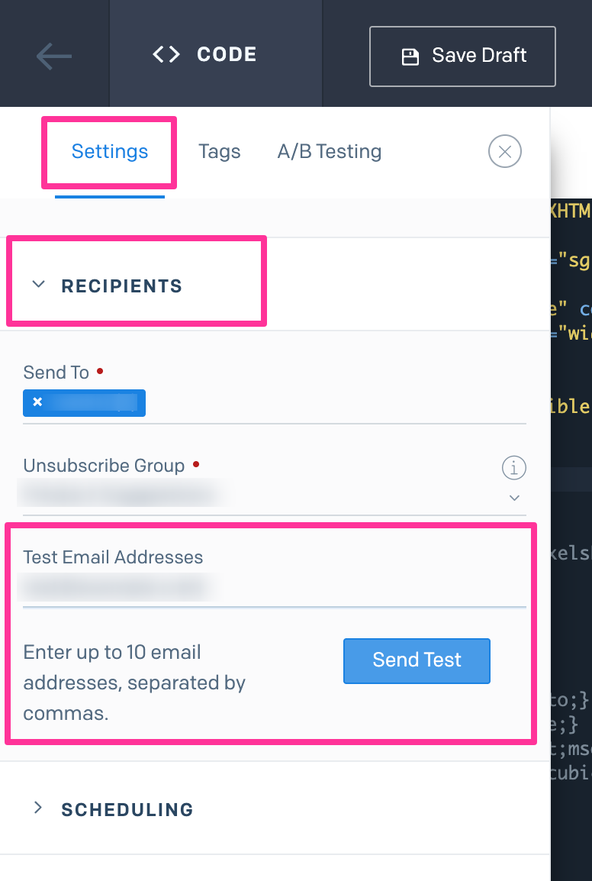The width and height of the screenshot is (592, 881).
Task: Click the code brackets icon
Action: (x=166, y=54)
